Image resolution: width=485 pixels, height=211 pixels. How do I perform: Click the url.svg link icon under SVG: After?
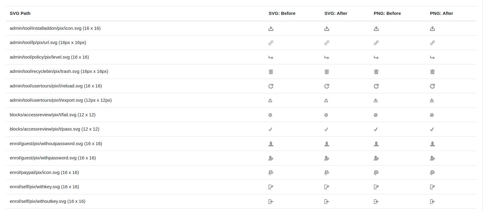tap(327, 43)
